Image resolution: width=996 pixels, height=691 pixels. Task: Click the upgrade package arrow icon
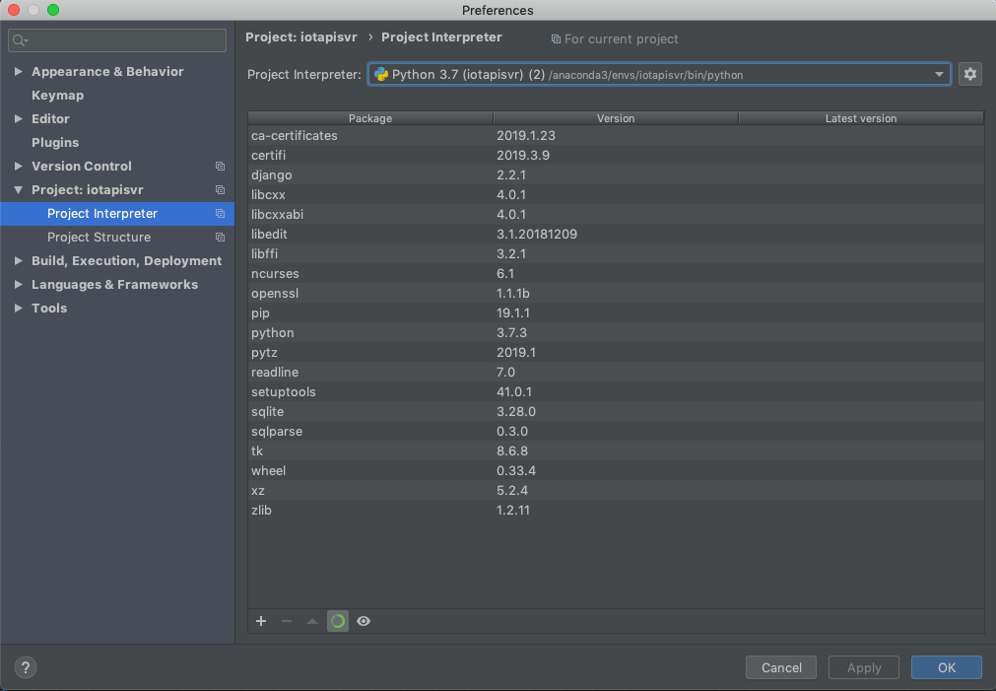312,621
